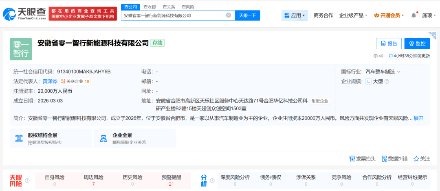Image resolution: width=440 pixels, height=191 pixels.
Task: Click the eye view count icon
Action: tap(375, 56)
